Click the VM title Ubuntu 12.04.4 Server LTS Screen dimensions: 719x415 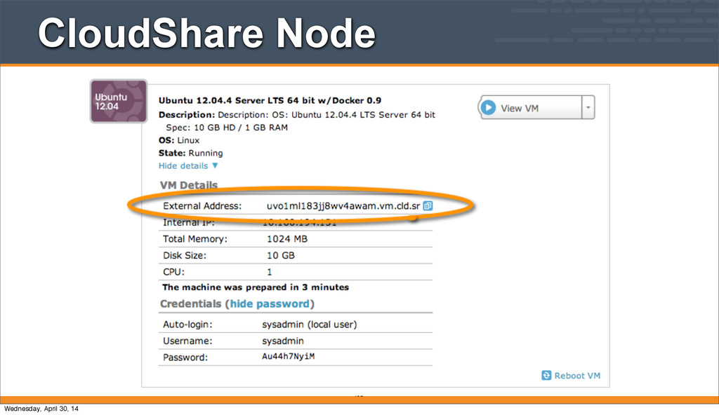click(270, 100)
